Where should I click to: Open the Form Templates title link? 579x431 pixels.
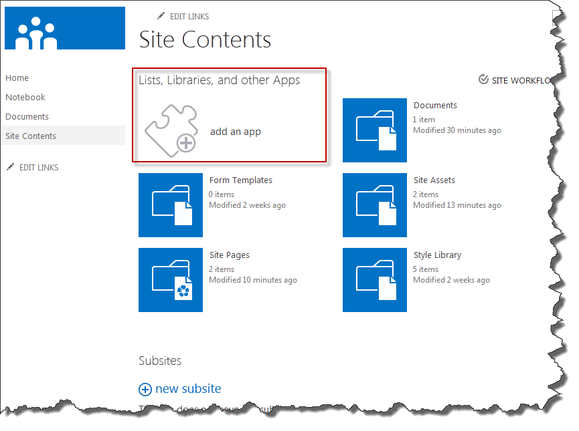tap(241, 180)
